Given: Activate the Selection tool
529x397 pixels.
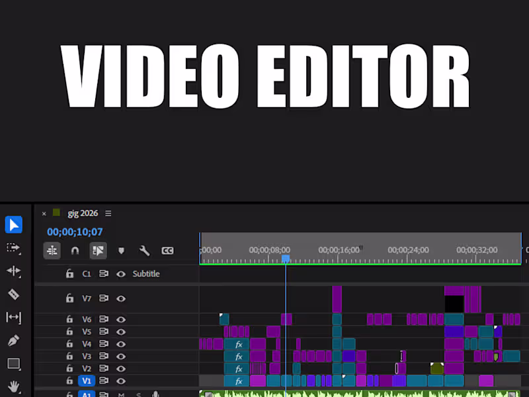Looking at the screenshot, I should (x=14, y=225).
